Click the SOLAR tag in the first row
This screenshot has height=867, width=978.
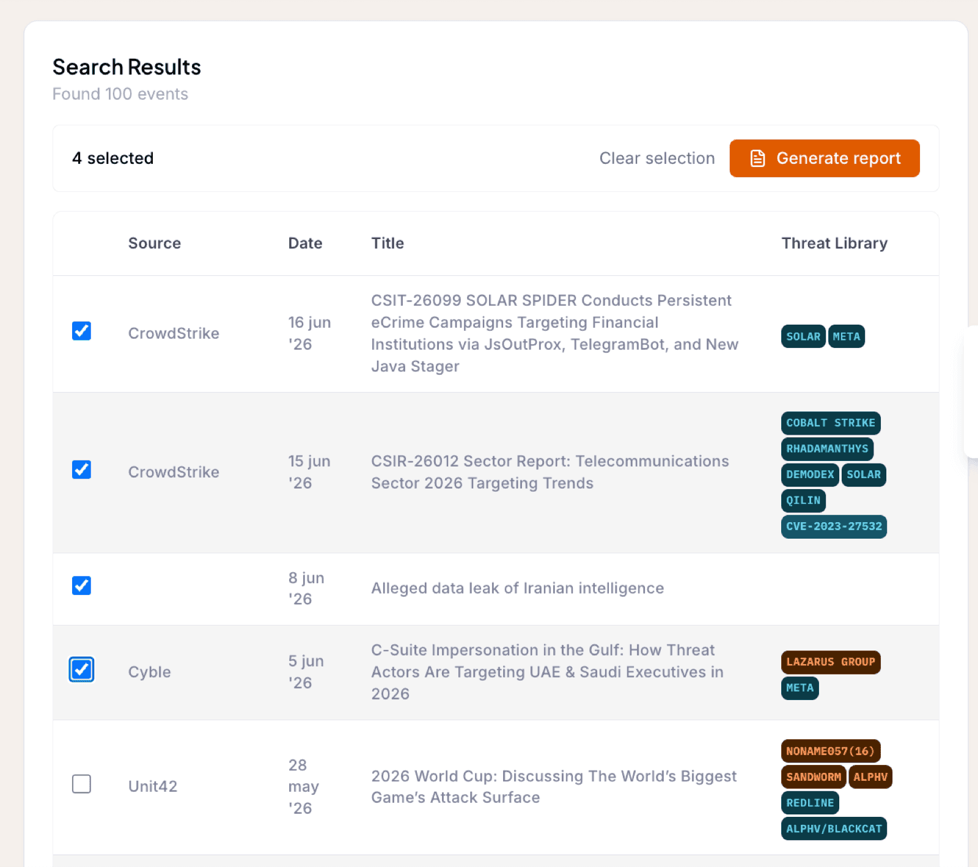[x=803, y=336]
